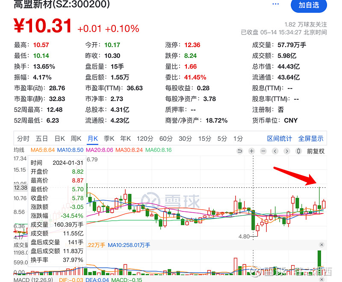Click the stock price ¥10.31
Image resolution: width=342 pixels, height=282 pixels.
coord(43,26)
